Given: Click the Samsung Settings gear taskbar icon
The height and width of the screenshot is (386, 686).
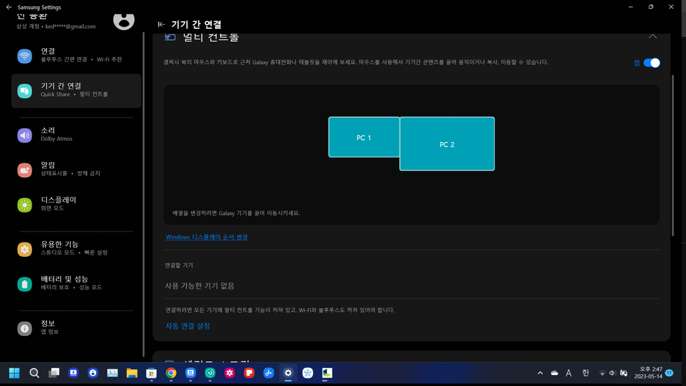Looking at the screenshot, I should [288, 373].
